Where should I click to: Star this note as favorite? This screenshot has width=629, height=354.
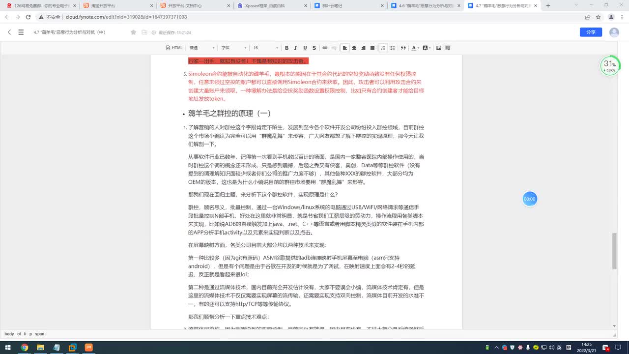point(133,32)
